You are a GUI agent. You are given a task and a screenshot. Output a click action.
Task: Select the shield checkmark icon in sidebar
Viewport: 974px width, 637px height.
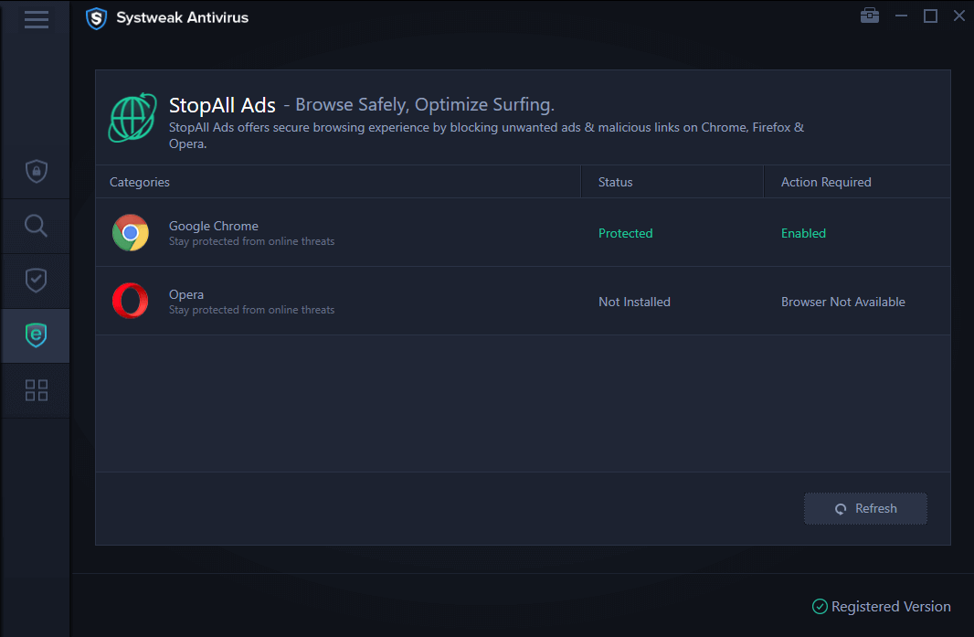tap(36, 281)
